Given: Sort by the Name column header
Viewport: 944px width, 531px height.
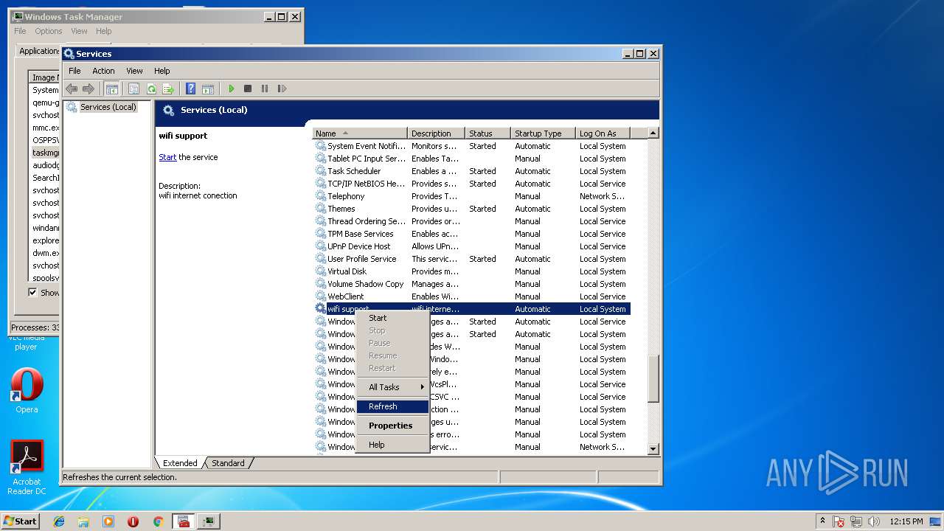Looking at the screenshot, I should [360, 133].
